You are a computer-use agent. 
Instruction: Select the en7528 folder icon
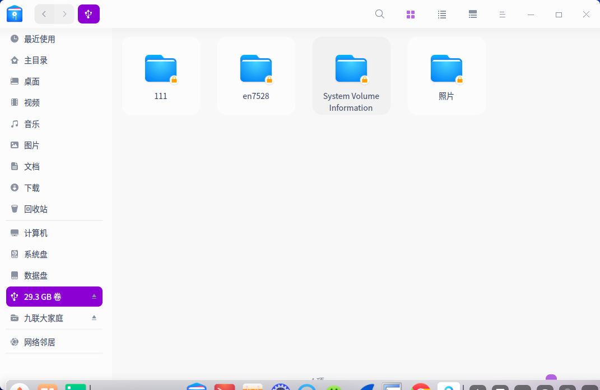coord(256,69)
